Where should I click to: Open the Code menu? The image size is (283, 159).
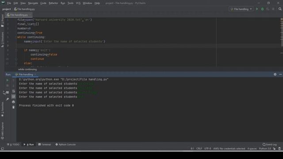tap(43, 3)
